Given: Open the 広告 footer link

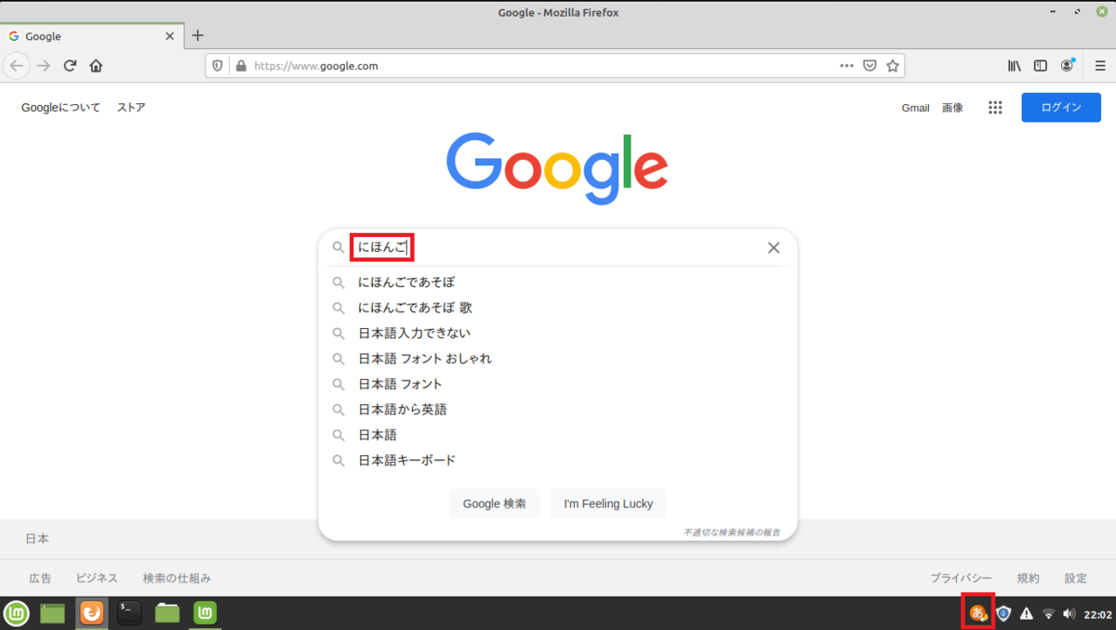Looking at the screenshot, I should (x=40, y=578).
